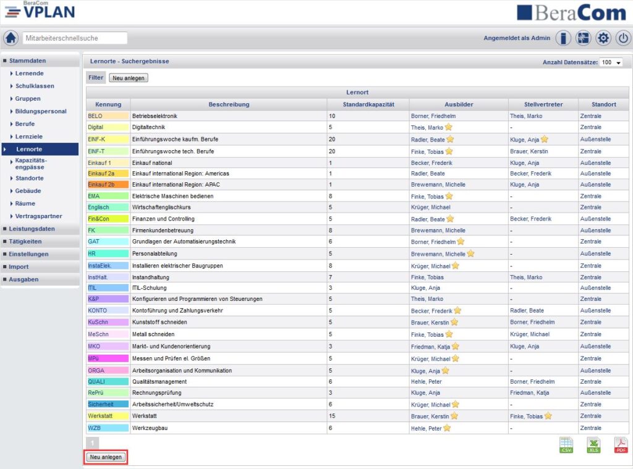Export the table as CSV

(566, 445)
